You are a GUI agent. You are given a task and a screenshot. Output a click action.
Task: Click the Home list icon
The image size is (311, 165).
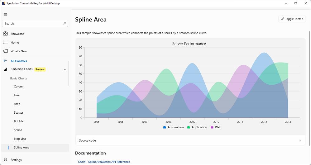click(x=5, y=42)
